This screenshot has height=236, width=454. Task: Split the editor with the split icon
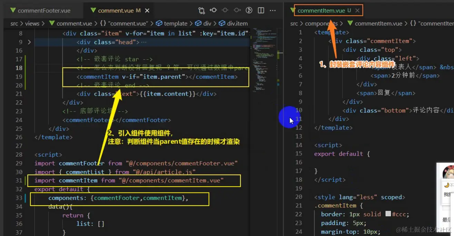coord(261,10)
